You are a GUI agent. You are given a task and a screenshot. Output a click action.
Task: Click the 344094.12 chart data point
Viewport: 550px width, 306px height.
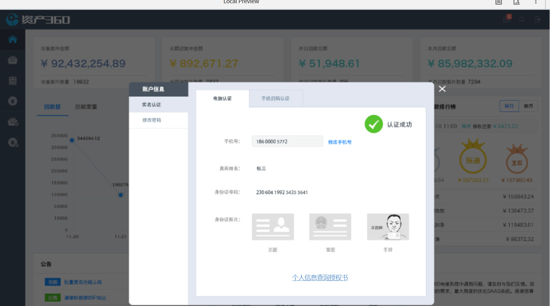[72, 140]
